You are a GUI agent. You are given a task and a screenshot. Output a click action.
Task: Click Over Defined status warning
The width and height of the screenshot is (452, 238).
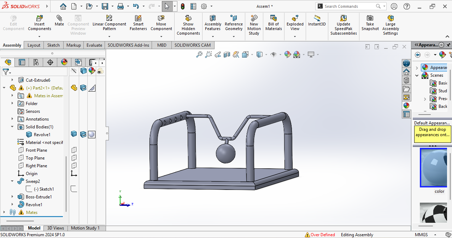[x=320, y=234]
